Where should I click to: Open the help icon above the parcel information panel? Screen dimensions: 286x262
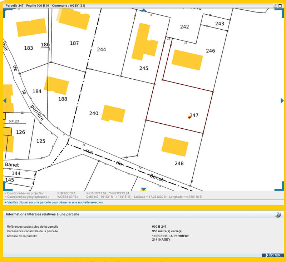(x=278, y=214)
